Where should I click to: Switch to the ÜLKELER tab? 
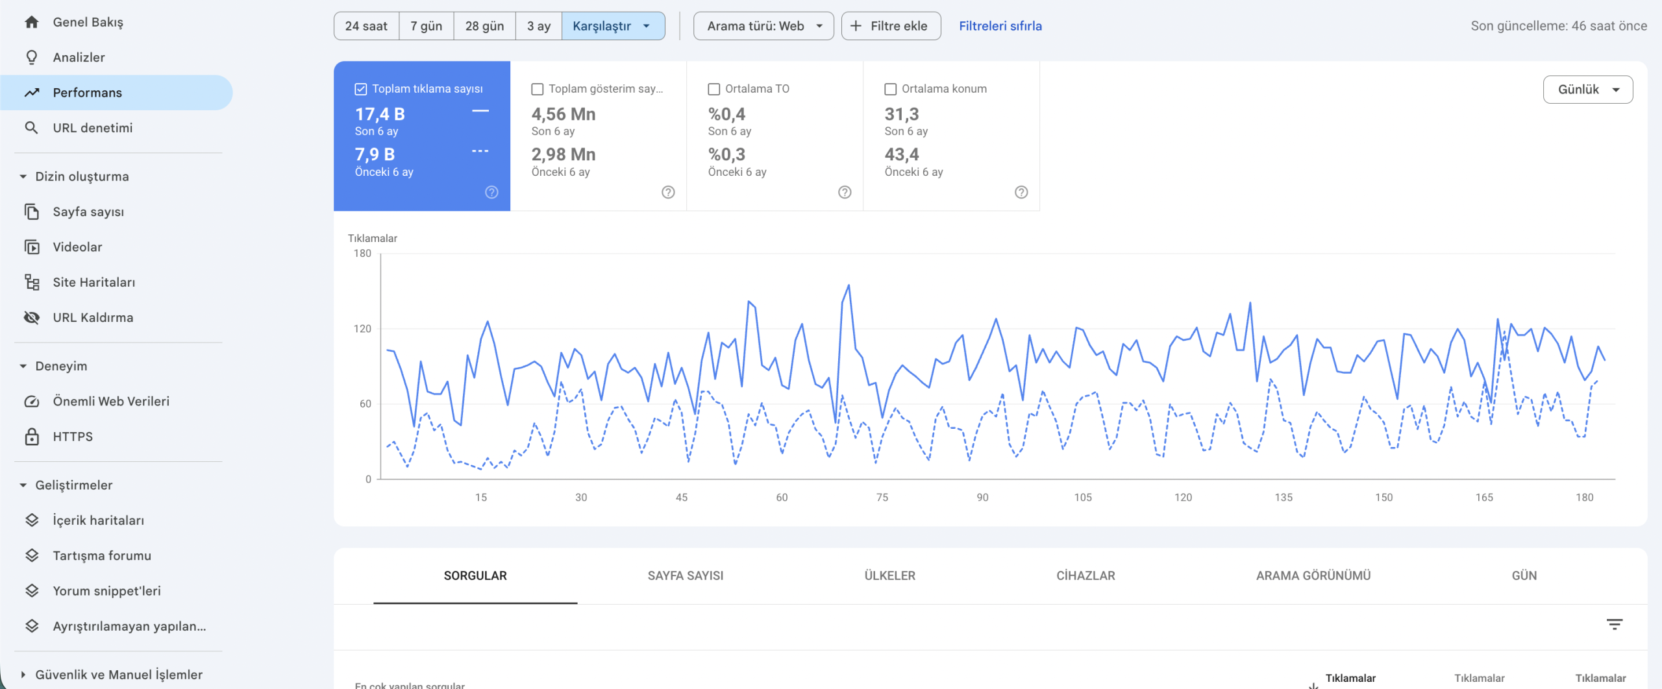point(889,575)
